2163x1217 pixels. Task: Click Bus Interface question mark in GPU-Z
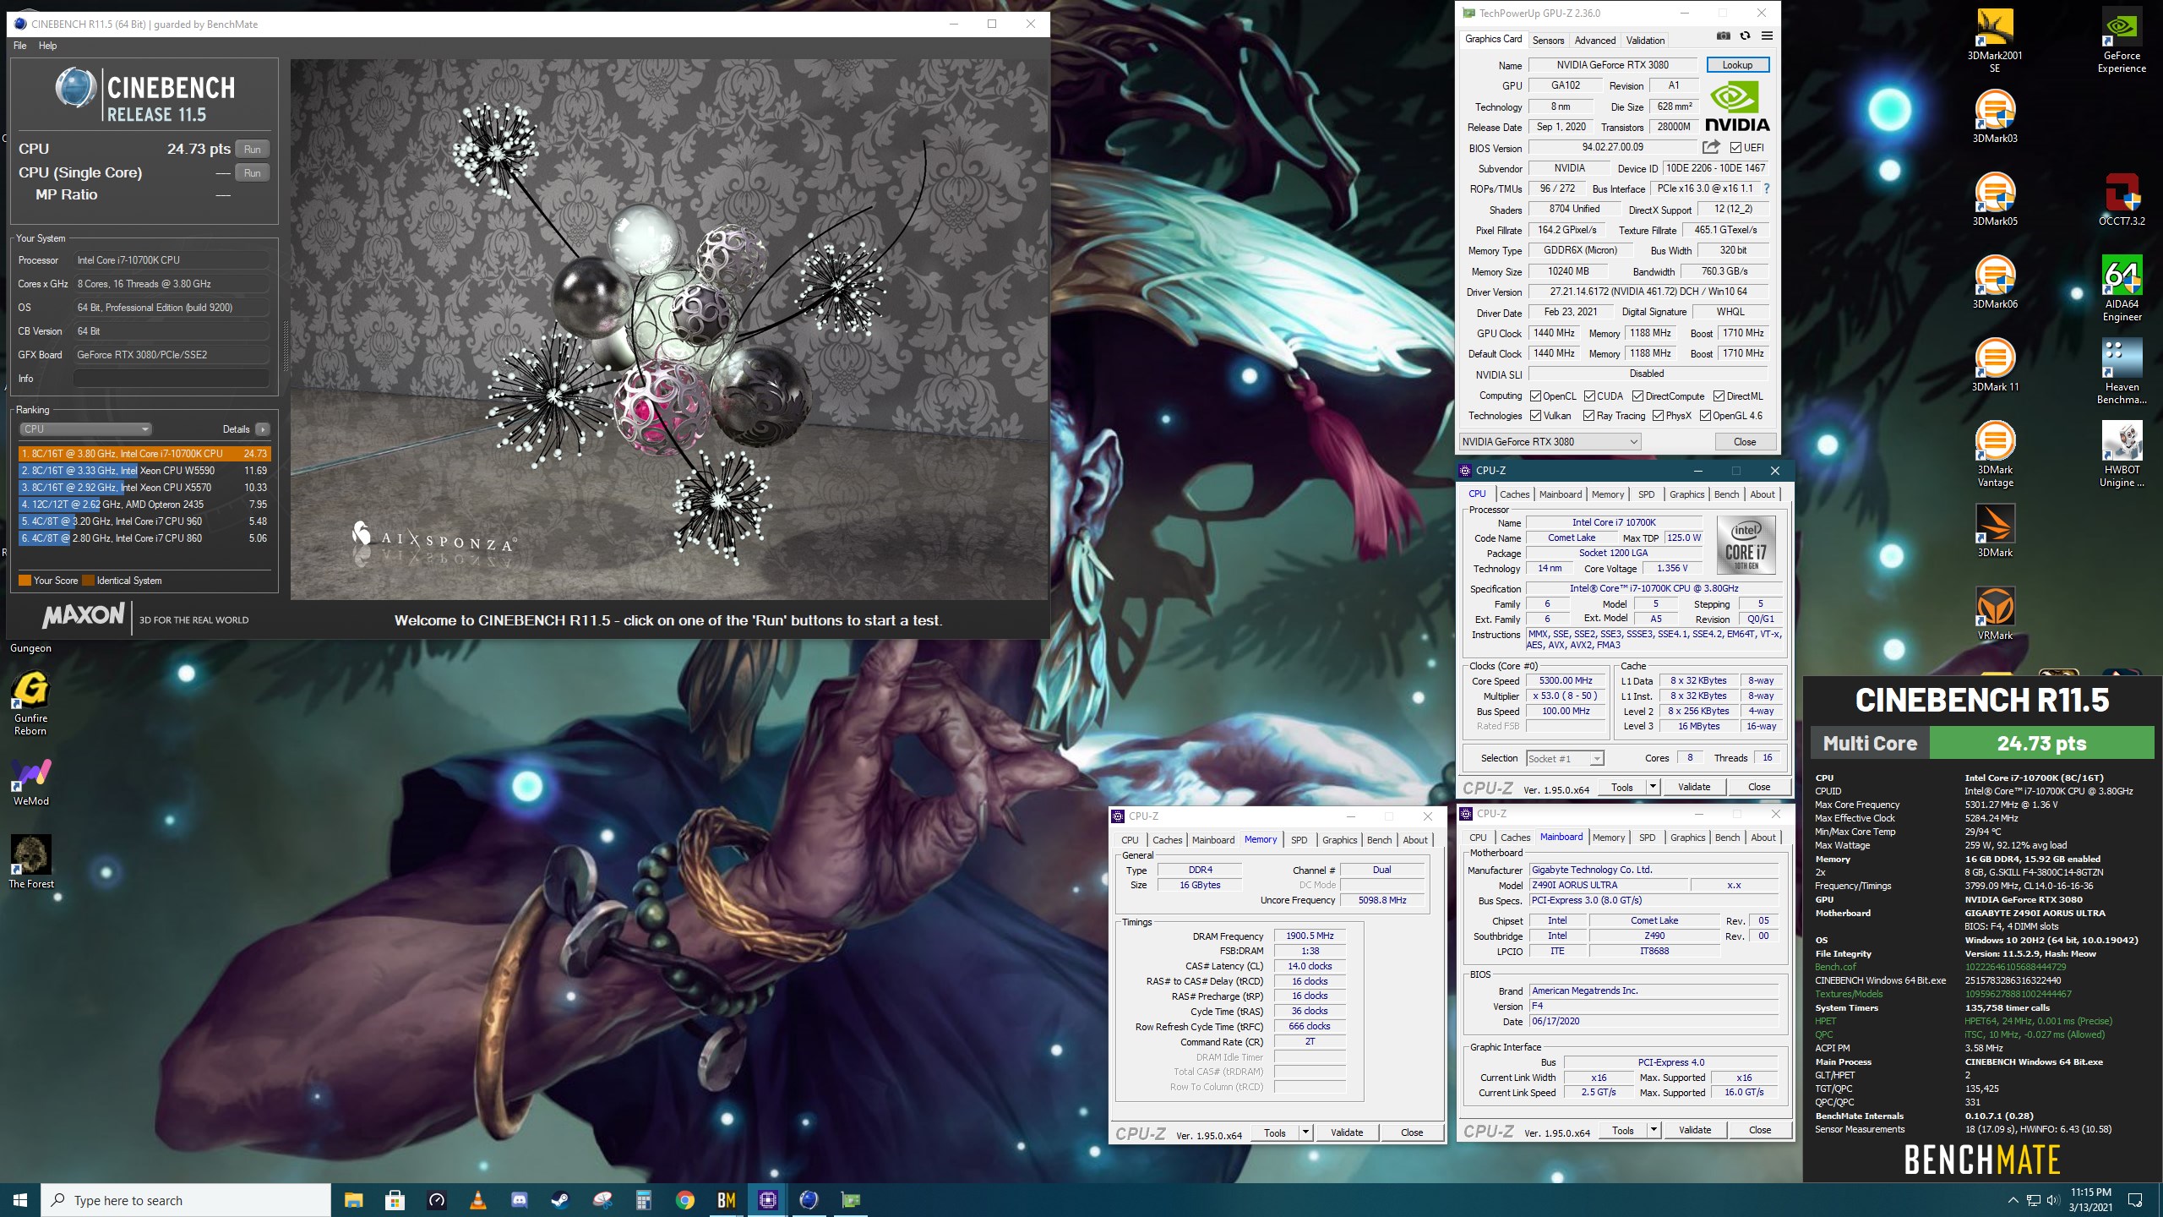1766,188
